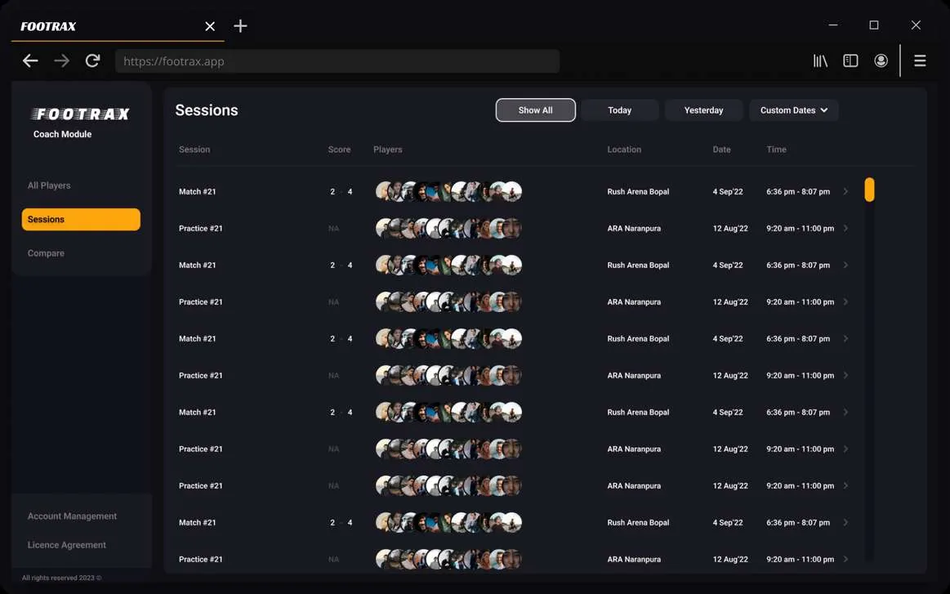Viewport: 950px width, 594px height.
Task: Select Sessions in the sidebar
Action: 81,220
